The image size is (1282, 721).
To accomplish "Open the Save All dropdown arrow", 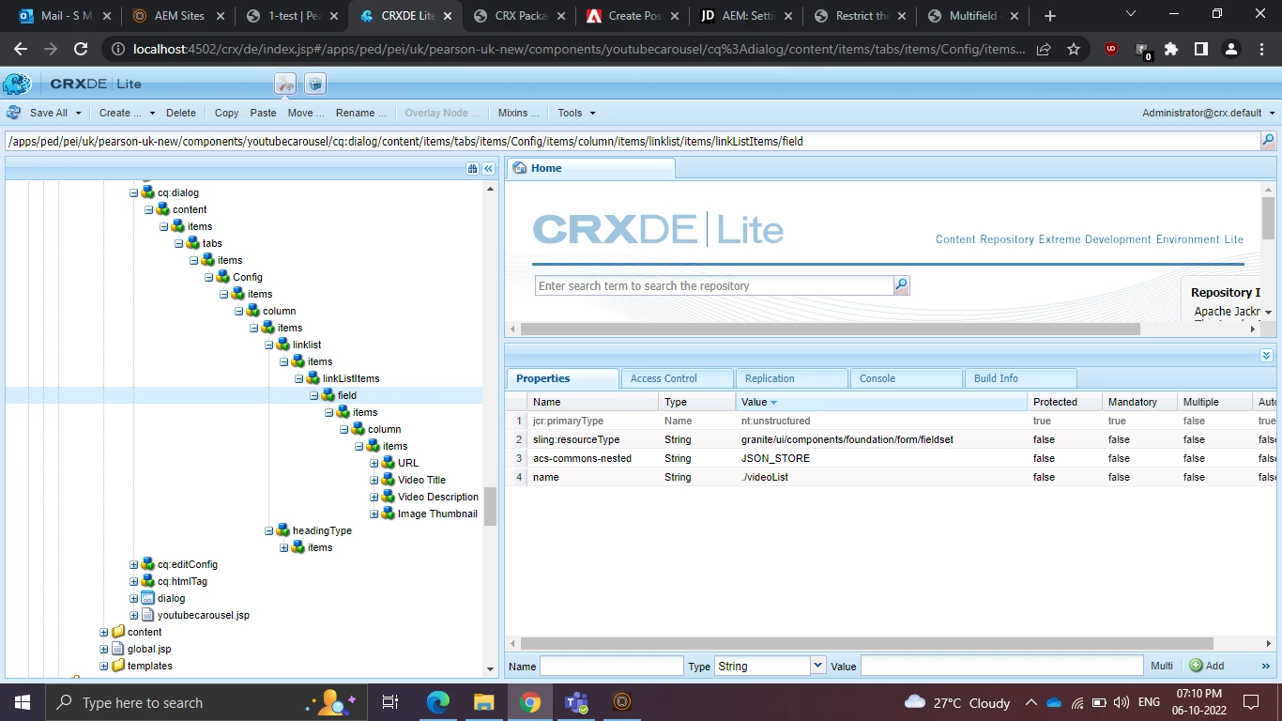I will click(x=79, y=113).
